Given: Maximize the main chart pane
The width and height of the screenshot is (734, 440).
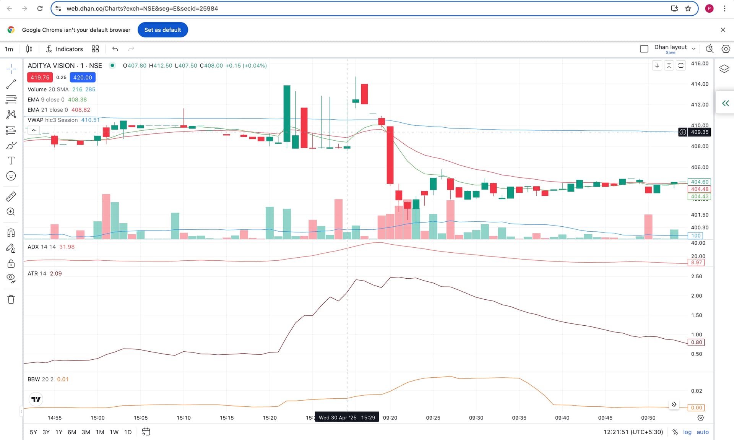Looking at the screenshot, I should pos(681,65).
